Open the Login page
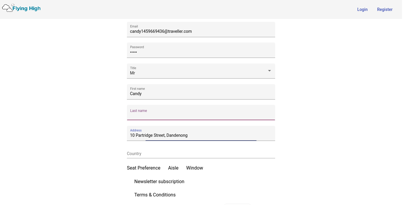This screenshot has width=405, height=205. pos(362,9)
